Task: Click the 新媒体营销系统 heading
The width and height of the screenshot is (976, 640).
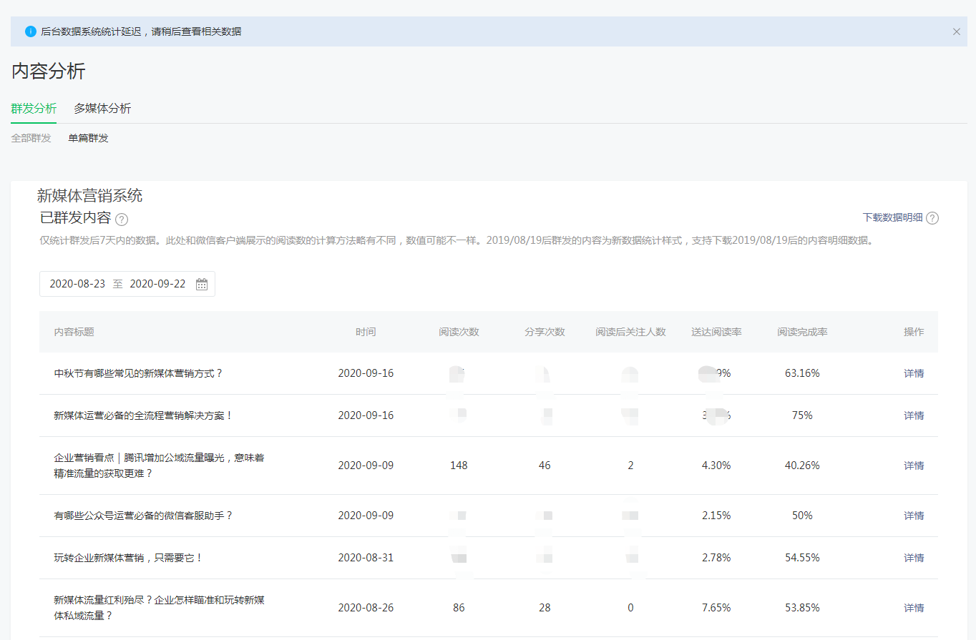Action: 89,196
